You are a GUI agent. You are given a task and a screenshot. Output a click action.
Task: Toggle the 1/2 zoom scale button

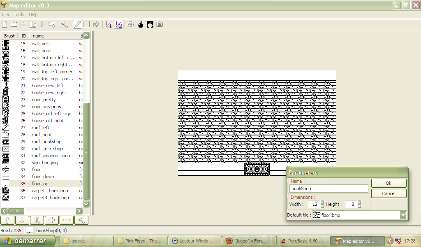click(x=118, y=24)
